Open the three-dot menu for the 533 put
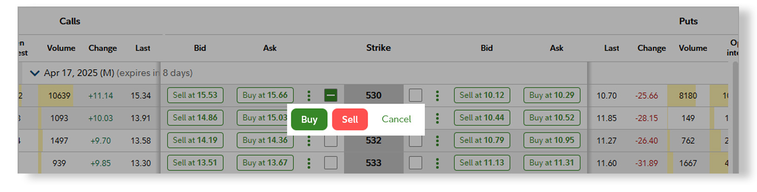Screen dimensions: 757x192 click(437, 163)
